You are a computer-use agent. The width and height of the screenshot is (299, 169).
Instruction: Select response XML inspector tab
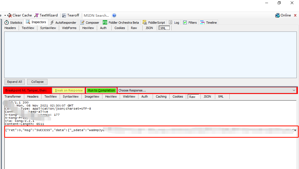coord(221,96)
